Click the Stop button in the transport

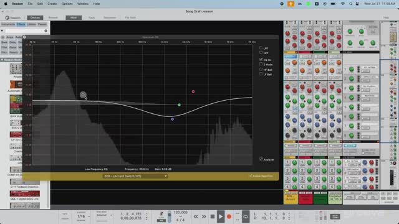pyautogui.click(x=213, y=217)
